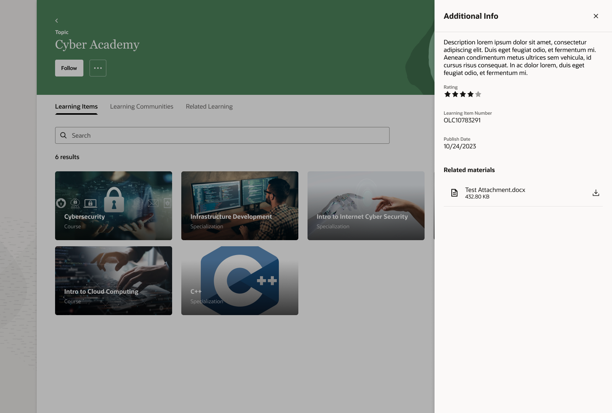Select the OLC10783291 item number text
This screenshot has height=413, width=612.
click(462, 120)
